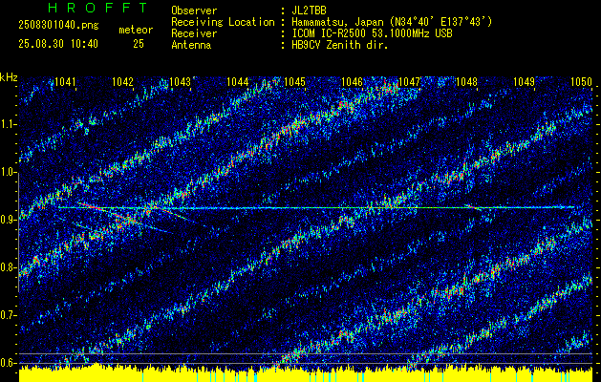Click the Receiving Location label

tap(223, 22)
